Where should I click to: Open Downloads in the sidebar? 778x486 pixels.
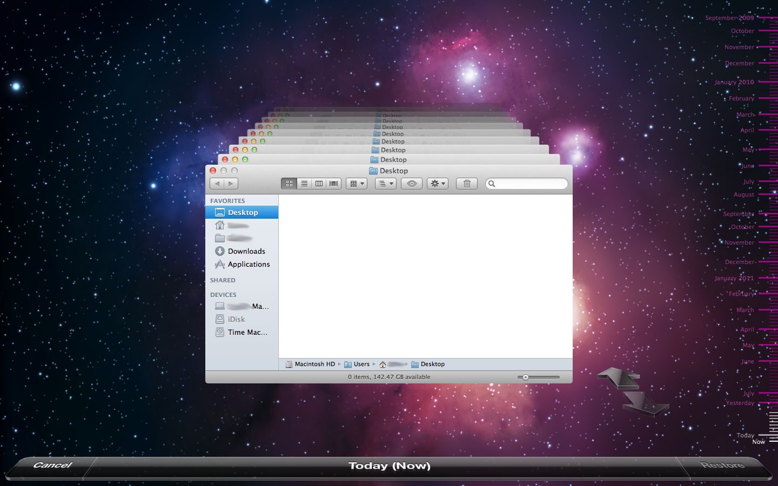(x=242, y=251)
